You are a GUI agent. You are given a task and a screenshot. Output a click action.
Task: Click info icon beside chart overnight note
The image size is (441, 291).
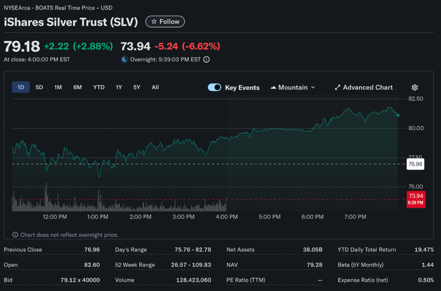click(15, 235)
